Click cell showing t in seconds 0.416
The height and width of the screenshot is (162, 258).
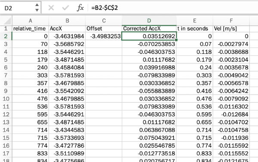(x=195, y=91)
